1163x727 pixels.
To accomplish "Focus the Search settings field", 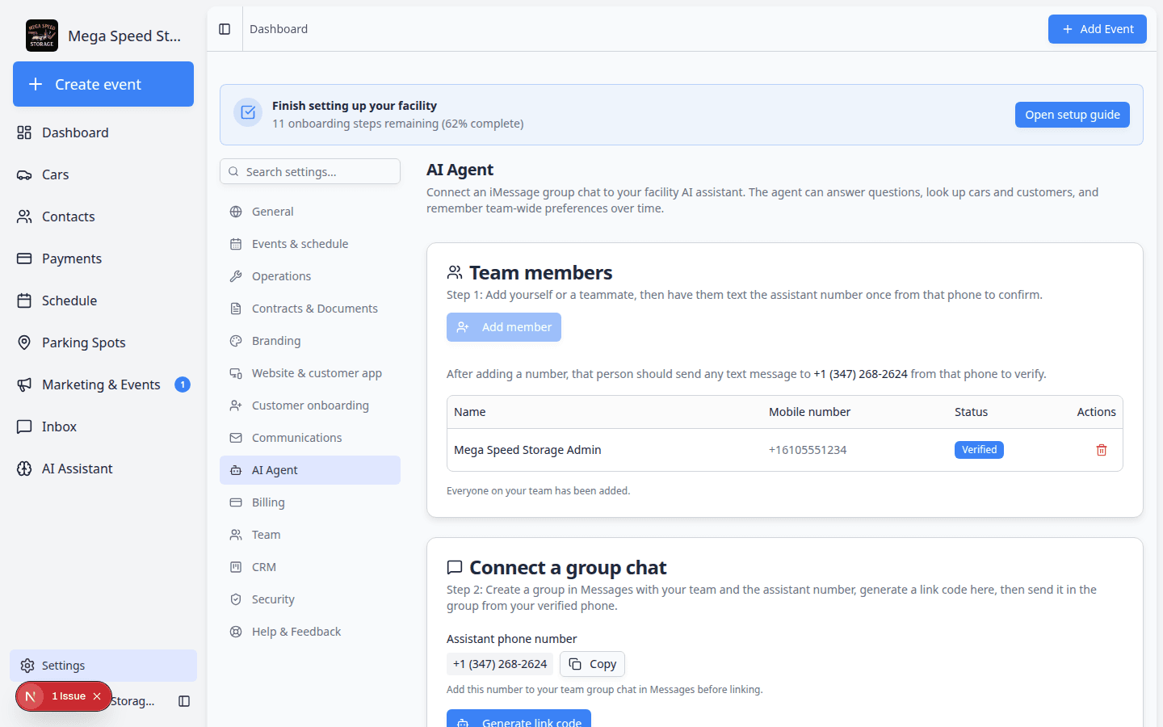I will coord(310,171).
